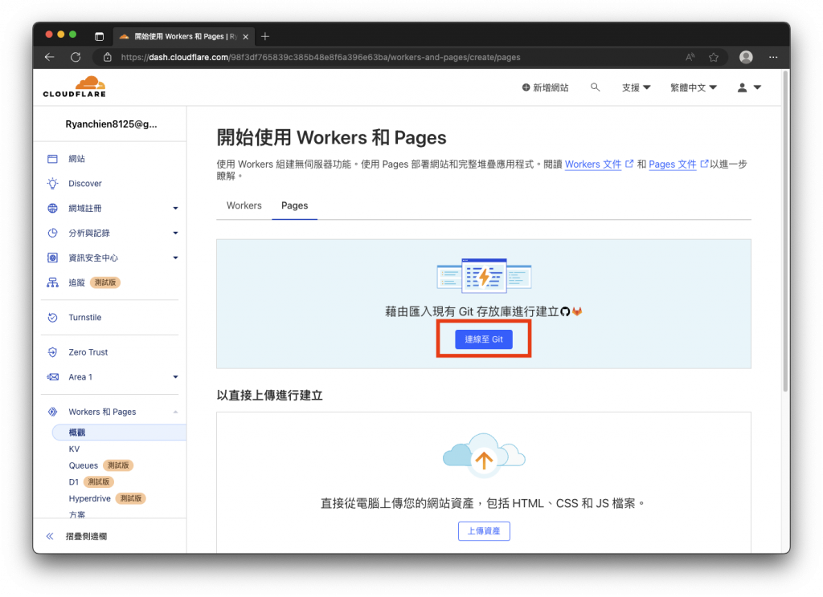Click the Discover lightbulb icon
823x597 pixels.
coord(52,184)
